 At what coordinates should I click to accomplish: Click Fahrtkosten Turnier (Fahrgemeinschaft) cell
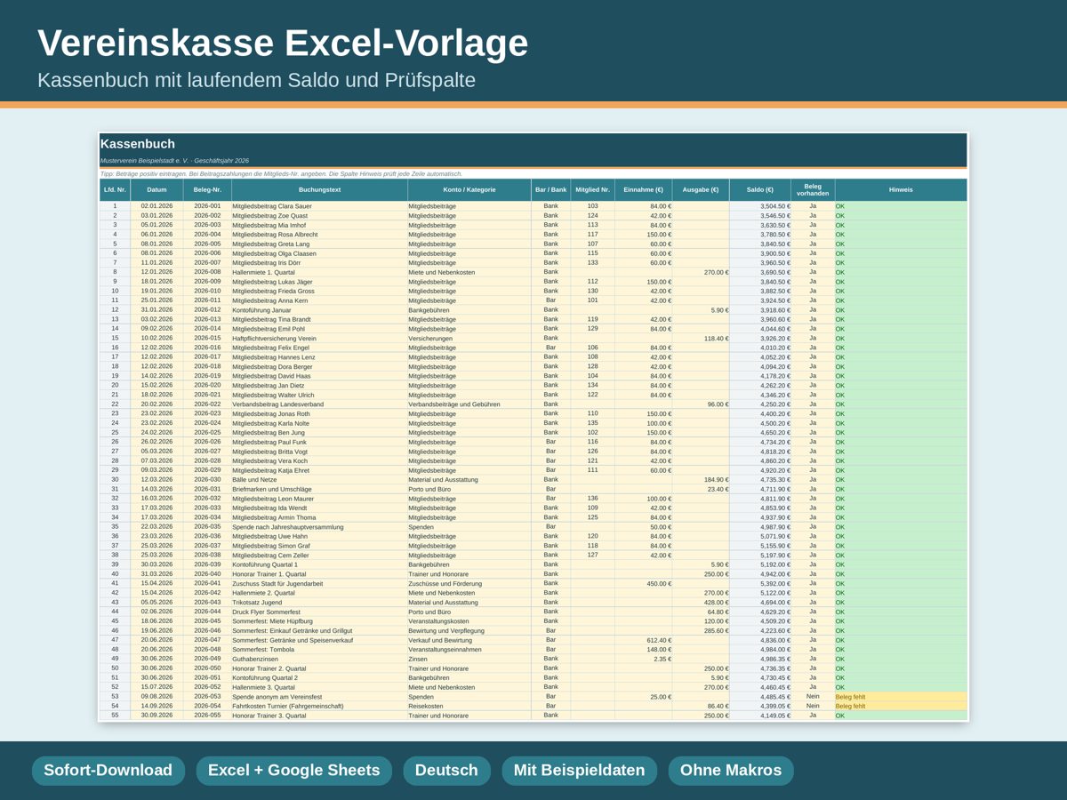(x=320, y=707)
